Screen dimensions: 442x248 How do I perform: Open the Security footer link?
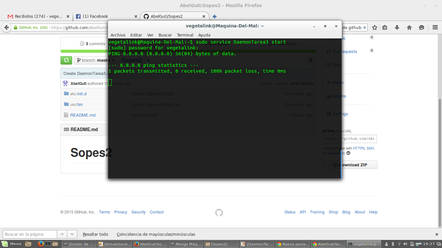coord(138,212)
